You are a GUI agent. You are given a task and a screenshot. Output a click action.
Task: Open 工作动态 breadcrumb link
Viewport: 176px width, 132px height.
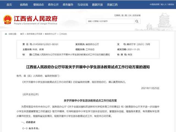(63, 34)
